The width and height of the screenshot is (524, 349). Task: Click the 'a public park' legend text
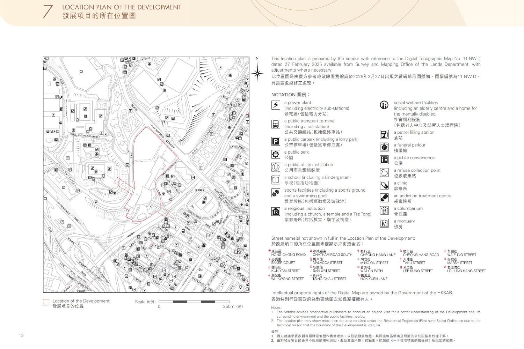tap(297, 152)
